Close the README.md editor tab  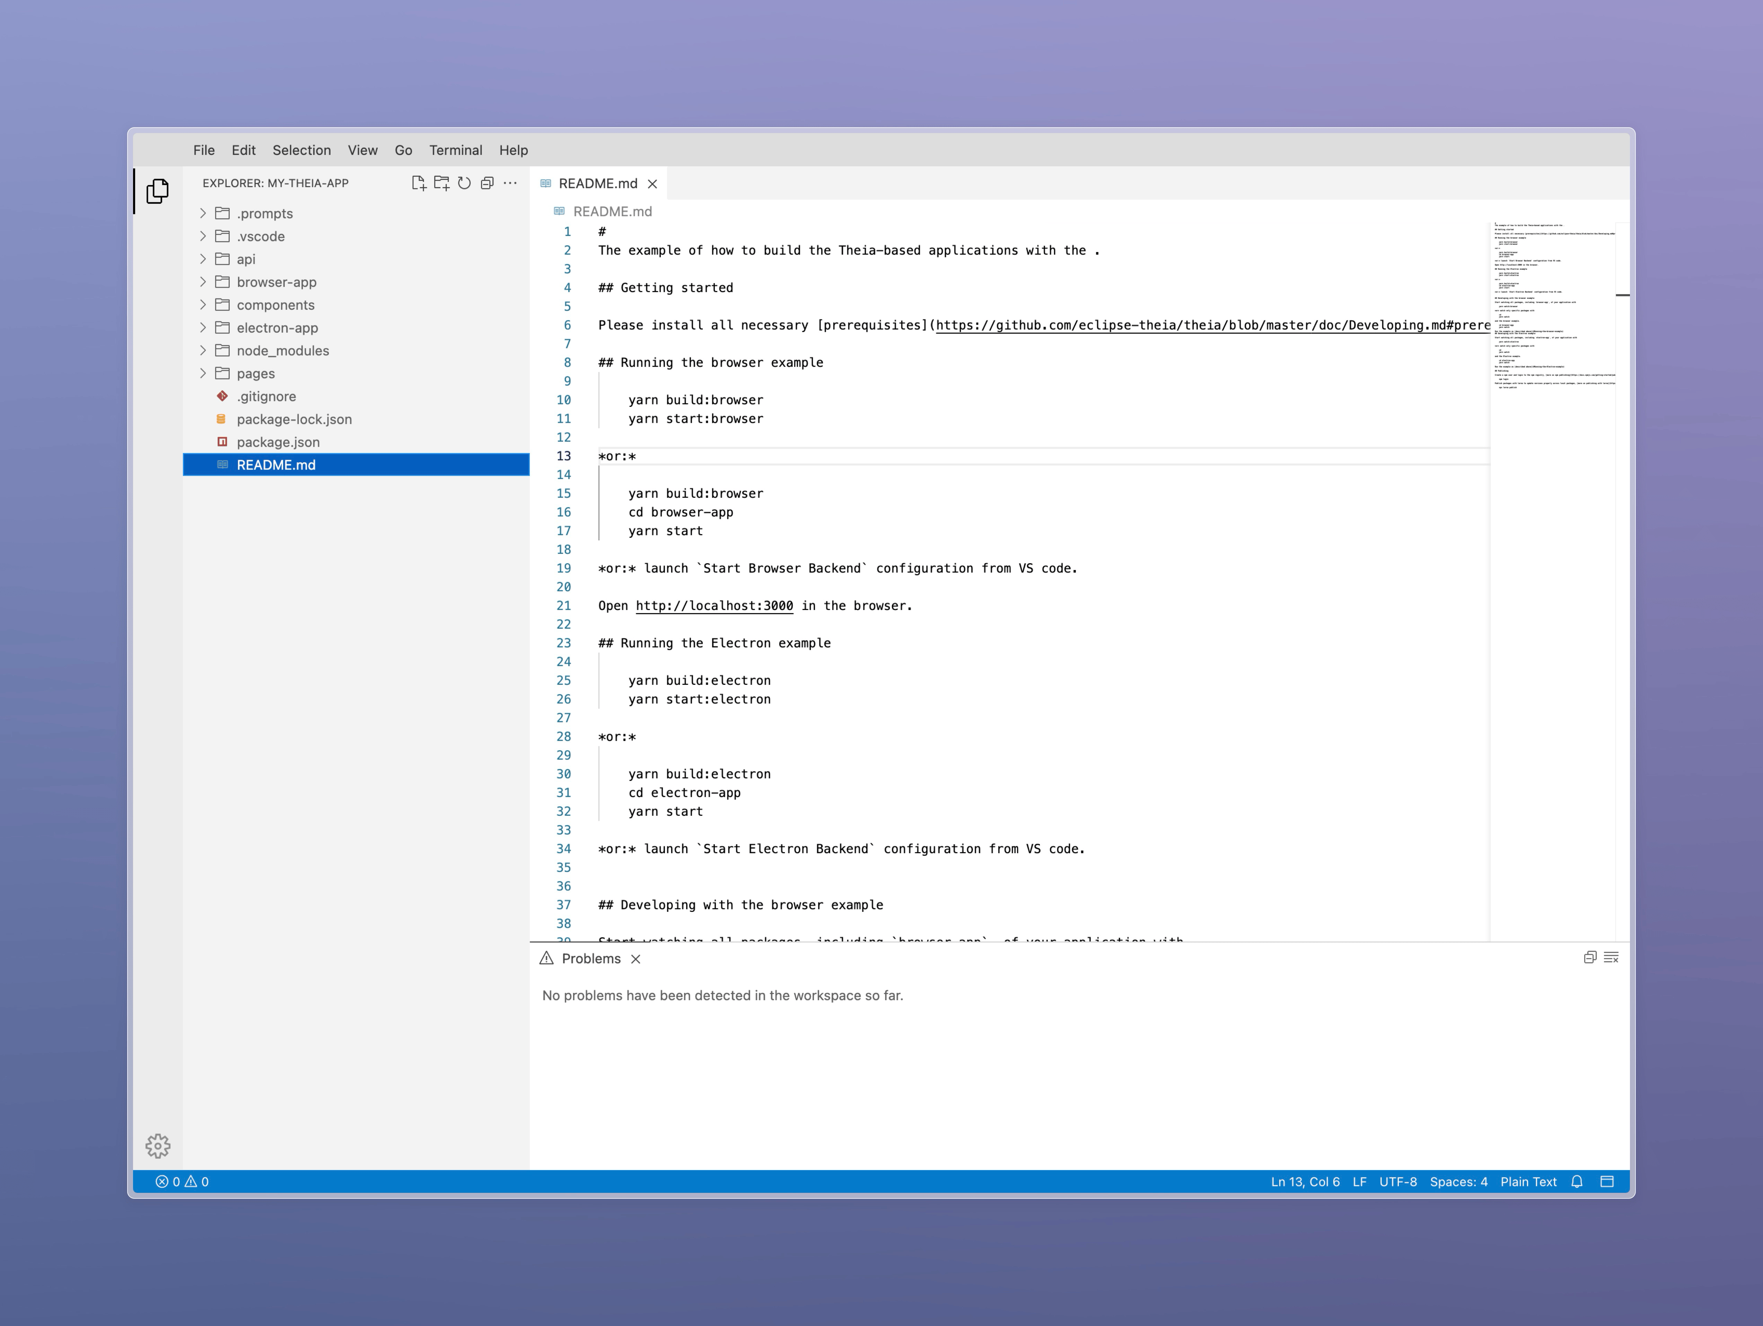tap(652, 184)
